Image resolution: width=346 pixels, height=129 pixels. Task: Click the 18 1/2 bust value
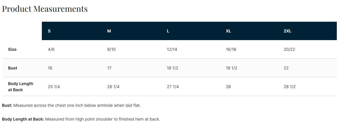tap(172, 68)
